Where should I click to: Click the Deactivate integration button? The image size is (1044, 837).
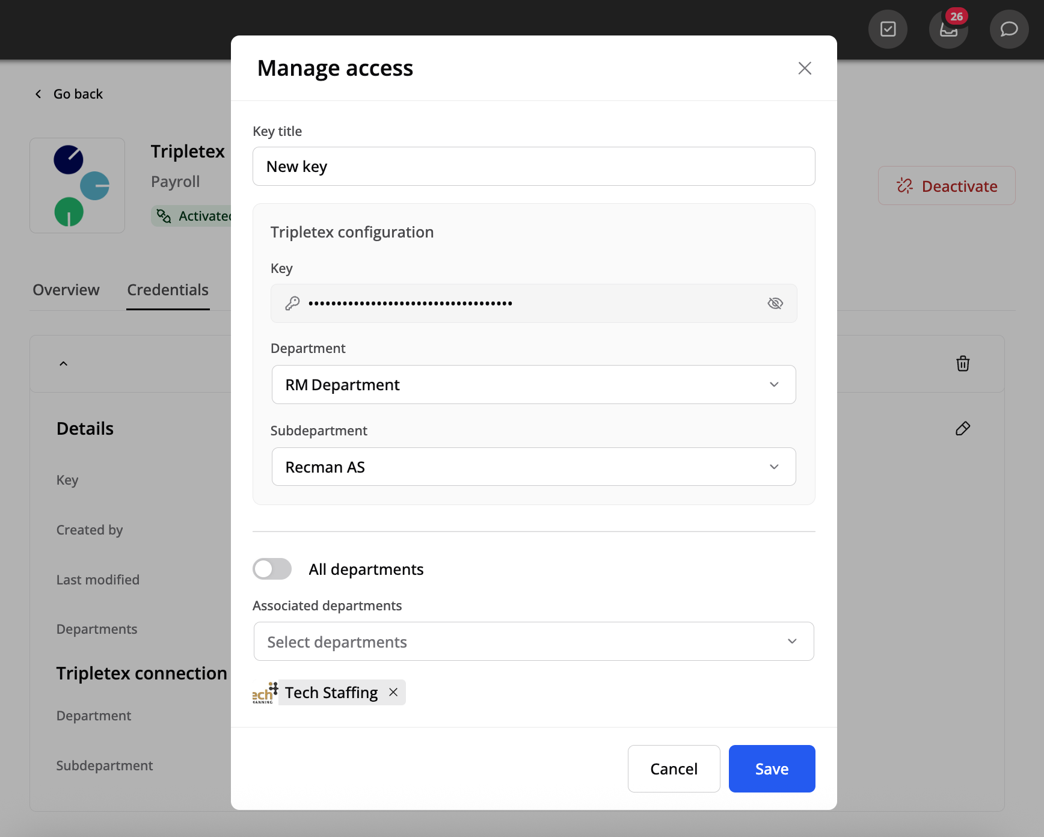[x=947, y=186]
